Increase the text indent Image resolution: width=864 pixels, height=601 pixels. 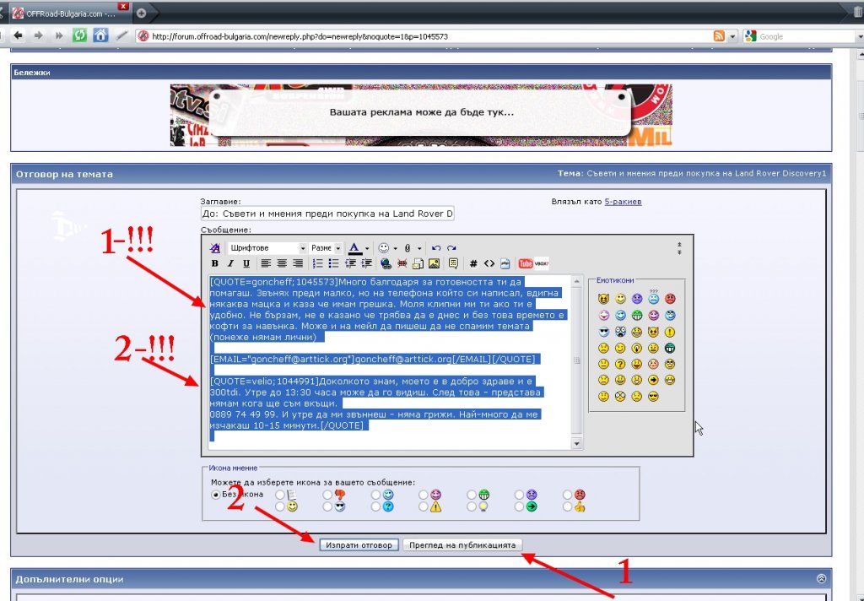[366, 263]
